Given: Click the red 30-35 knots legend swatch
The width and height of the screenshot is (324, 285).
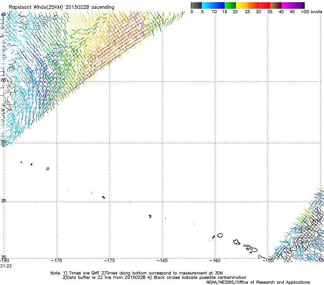Looking at the screenshot, I should [x=264, y=5].
